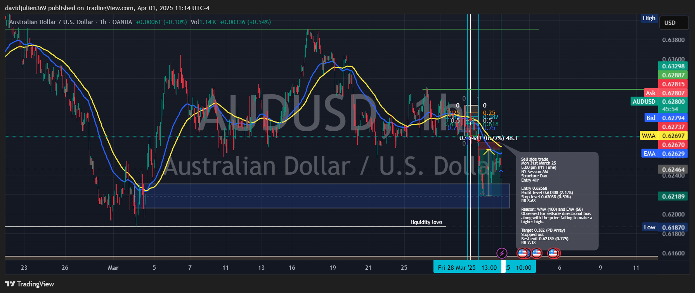The width and height of the screenshot is (695, 293).
Task: Click the 0.62794 bid price value
Action: 673,118
